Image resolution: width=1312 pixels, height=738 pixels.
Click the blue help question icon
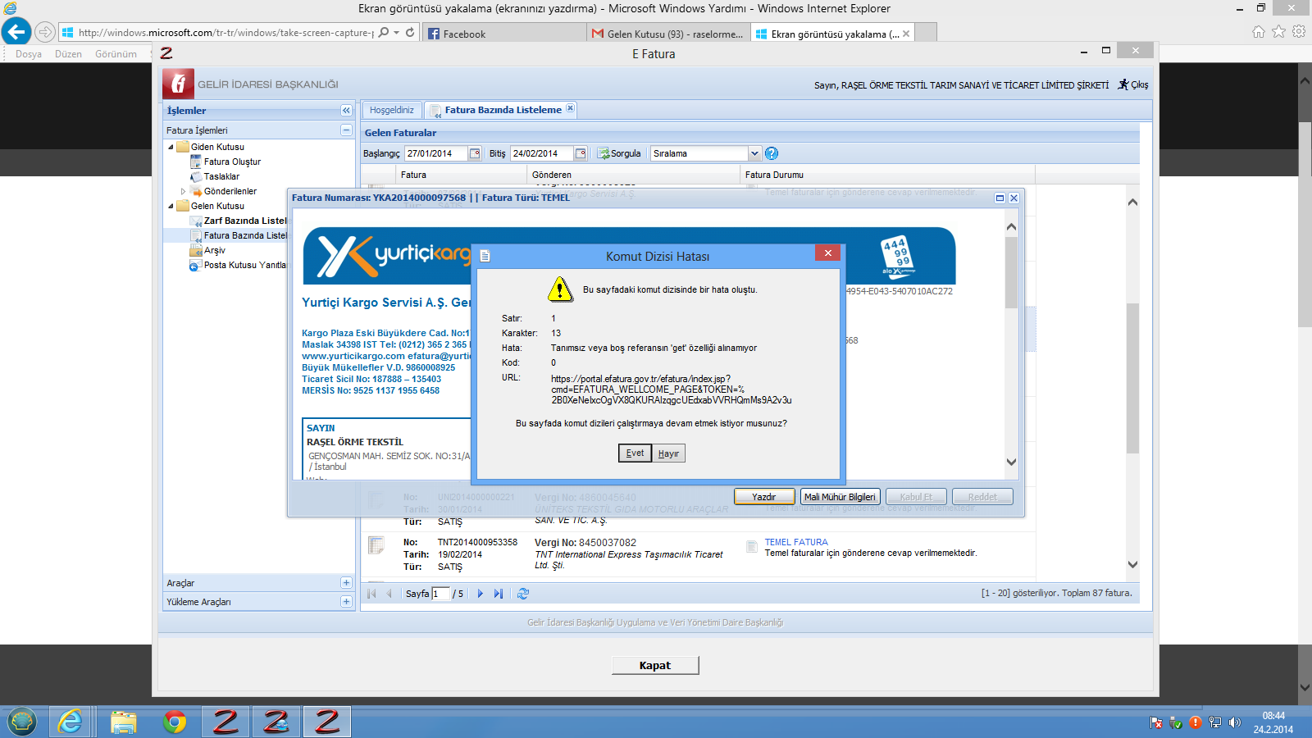pos(772,153)
